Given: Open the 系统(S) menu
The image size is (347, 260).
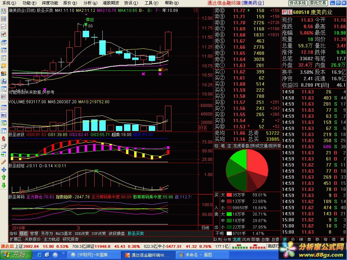Looking at the screenshot, I should pos(9,3).
